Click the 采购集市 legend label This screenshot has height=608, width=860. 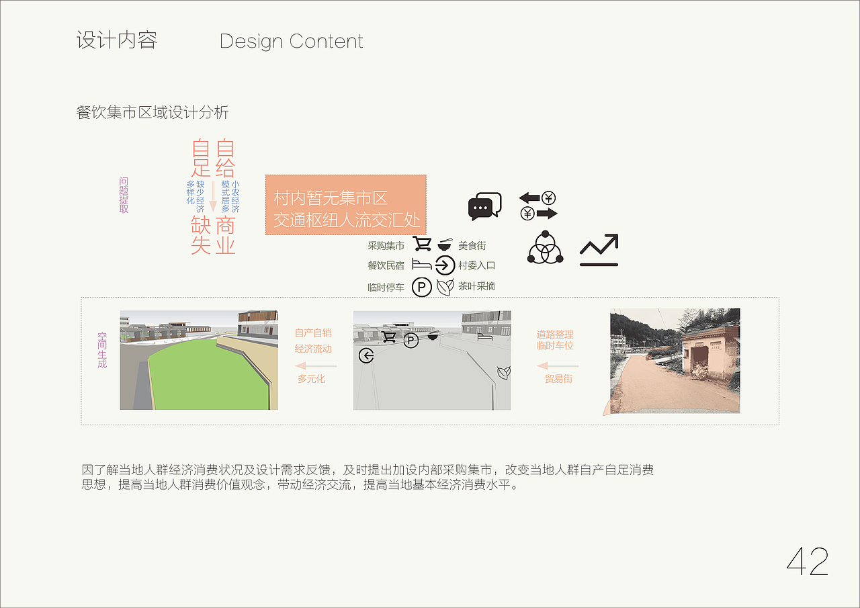(x=386, y=246)
